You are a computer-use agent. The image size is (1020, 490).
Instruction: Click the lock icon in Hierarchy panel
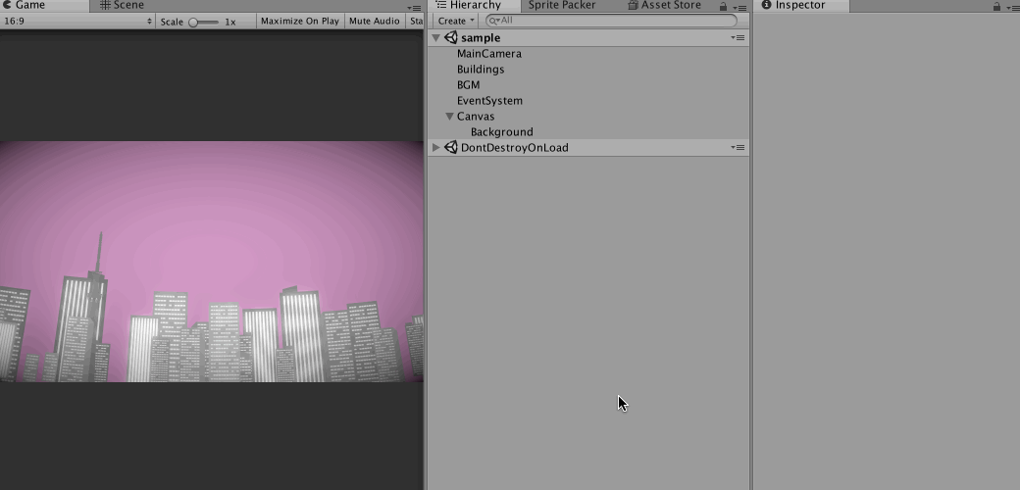(723, 7)
